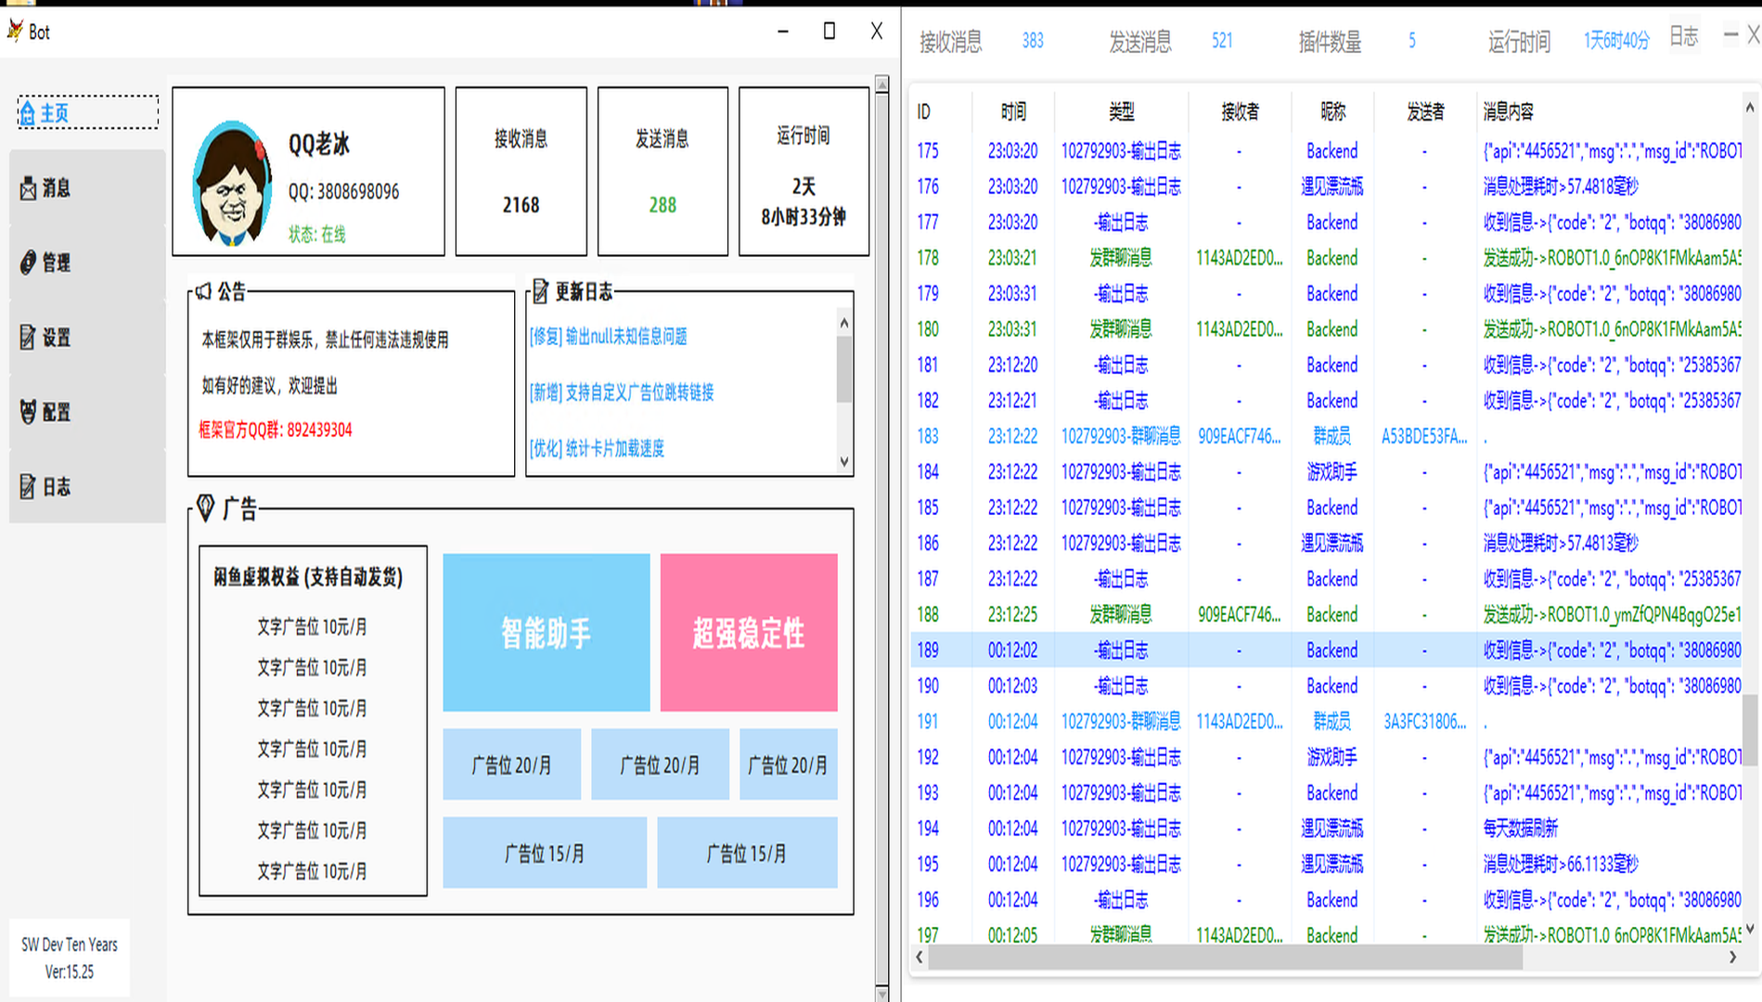The image size is (1762, 1002).
Task: Click the 日志 label atop the log window
Action: pos(1683,37)
